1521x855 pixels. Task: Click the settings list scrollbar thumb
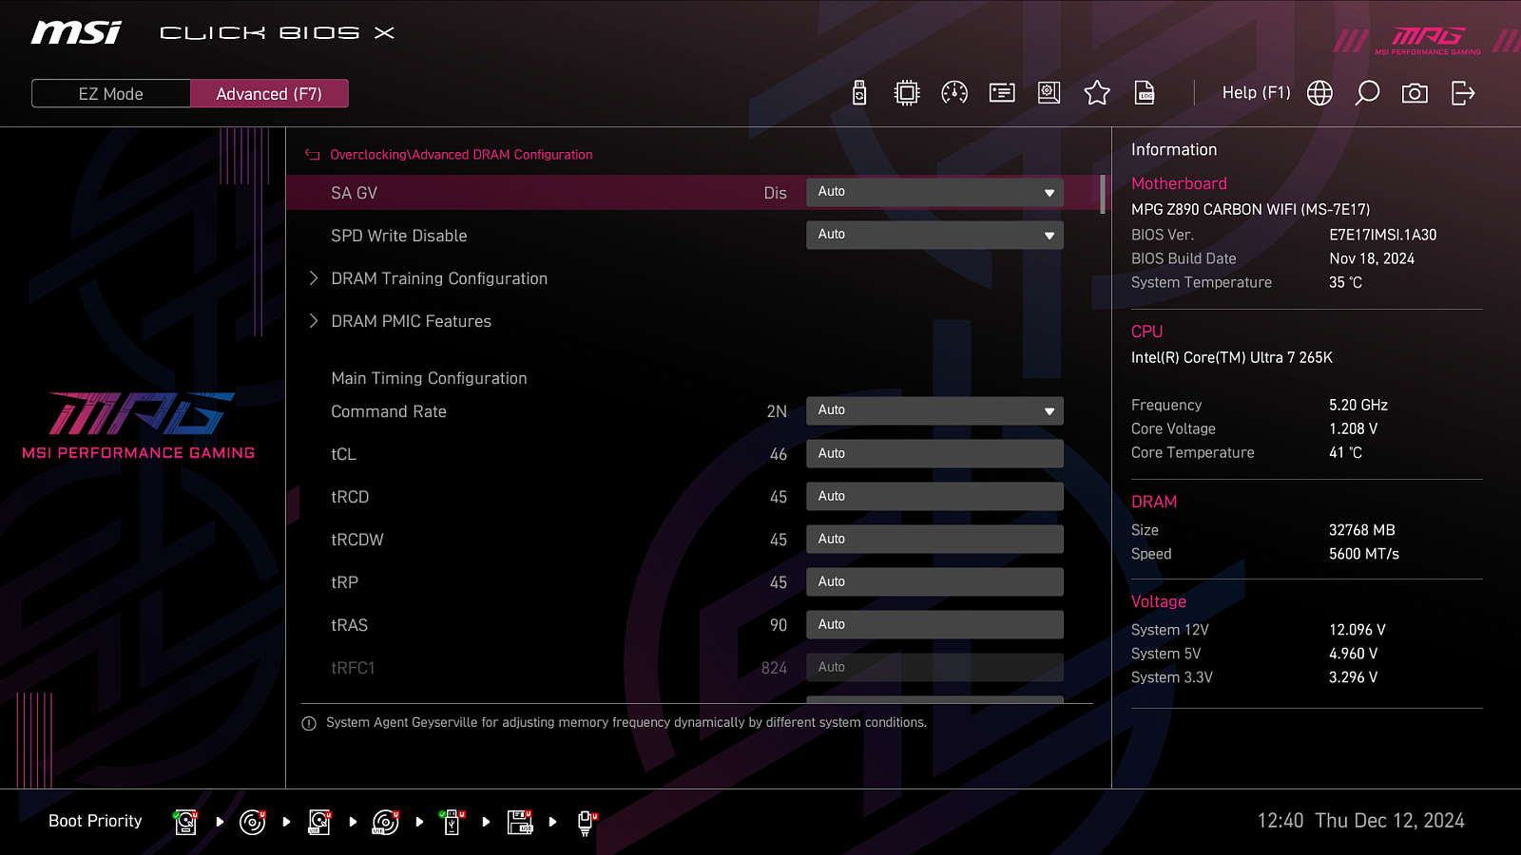click(1103, 194)
